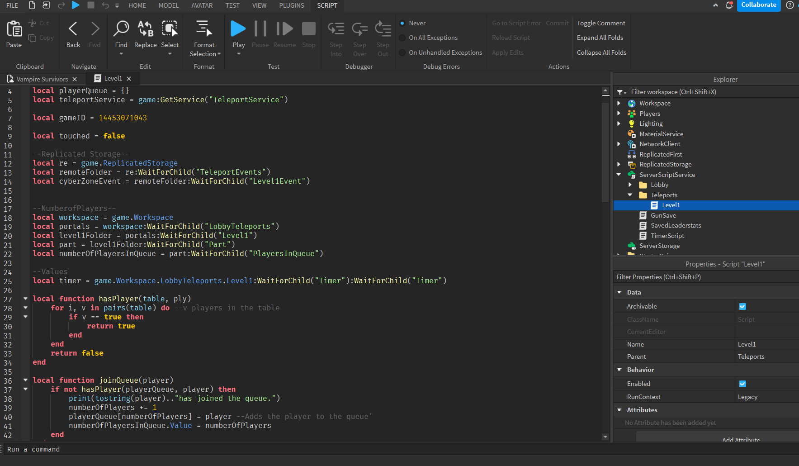Expand the Workspace tree node arrow
Viewport: 799px width, 466px height.
619,103
